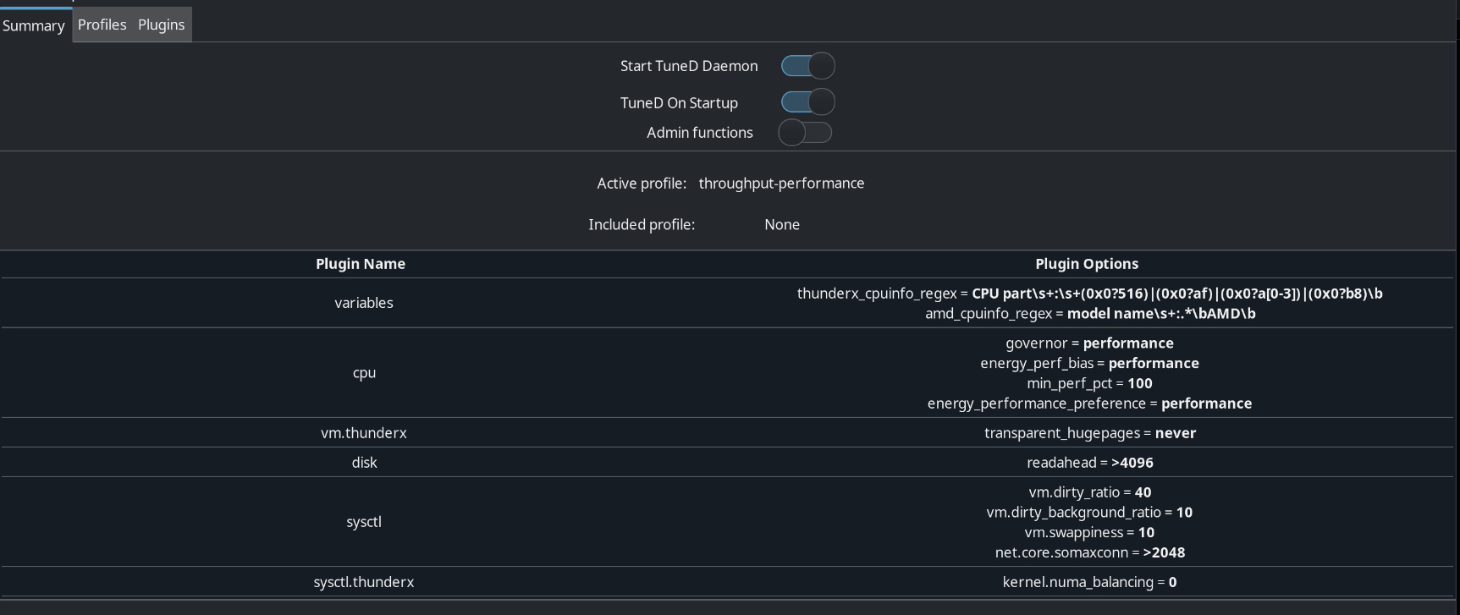Click the Plugin Options column header
This screenshot has height=615, width=1460.
1087,264
